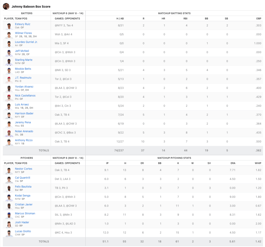View Marcus Stroman's player profile
The height and width of the screenshot is (247, 265).
point(25,214)
